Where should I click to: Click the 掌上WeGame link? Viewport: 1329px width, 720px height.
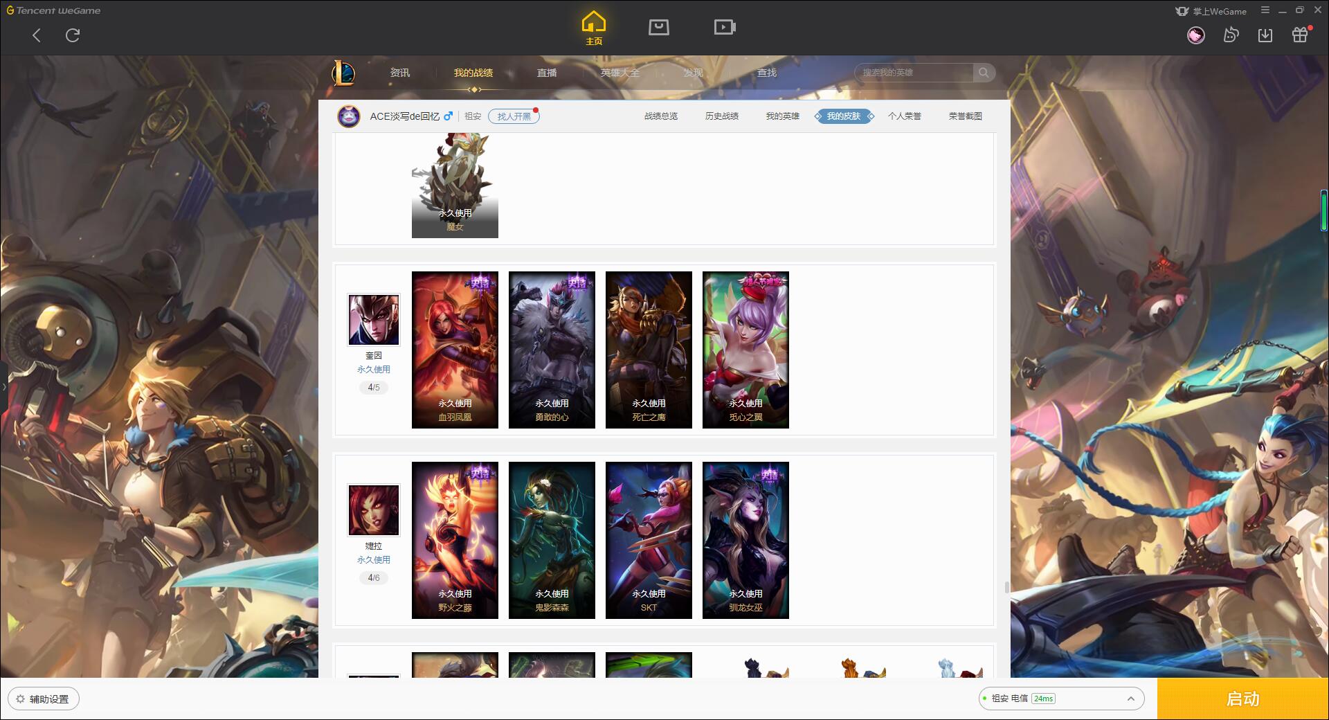tap(1211, 11)
